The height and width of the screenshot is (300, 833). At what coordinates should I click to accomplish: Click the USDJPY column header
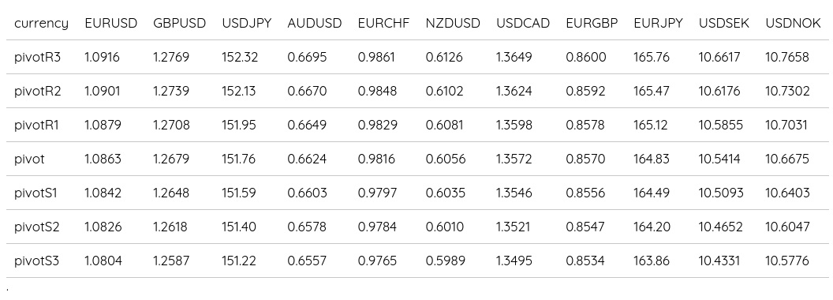[246, 24]
